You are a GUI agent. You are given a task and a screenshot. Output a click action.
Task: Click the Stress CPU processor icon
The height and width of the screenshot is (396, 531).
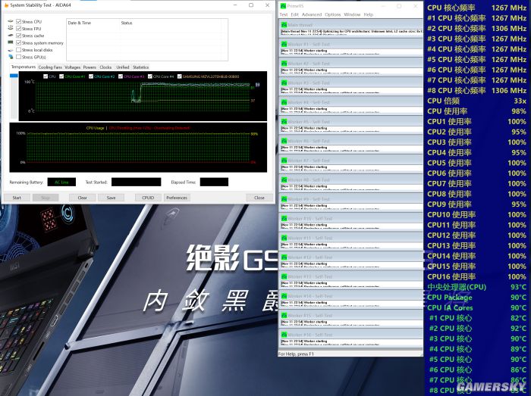(11, 21)
